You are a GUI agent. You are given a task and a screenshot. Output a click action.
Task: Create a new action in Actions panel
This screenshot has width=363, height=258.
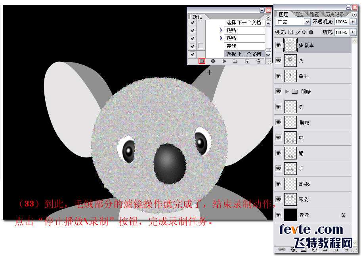247,61
